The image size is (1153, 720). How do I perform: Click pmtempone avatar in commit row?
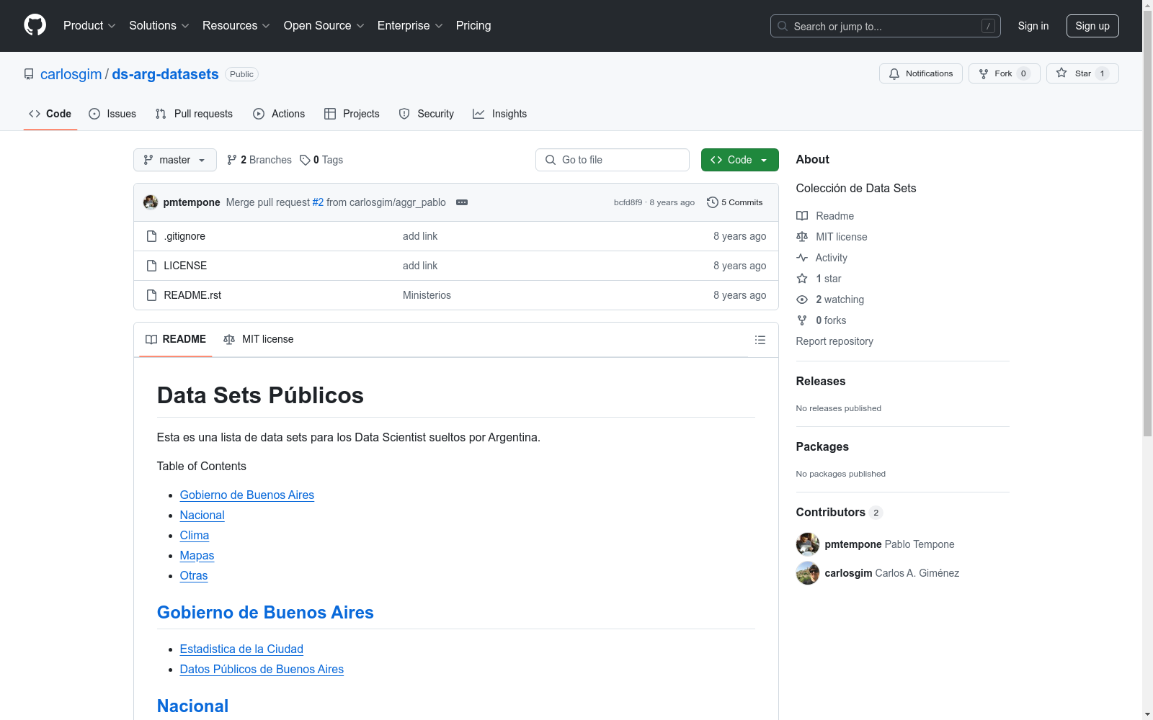(x=151, y=202)
